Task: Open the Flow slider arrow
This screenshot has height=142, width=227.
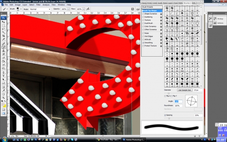Action: coord(84,9)
